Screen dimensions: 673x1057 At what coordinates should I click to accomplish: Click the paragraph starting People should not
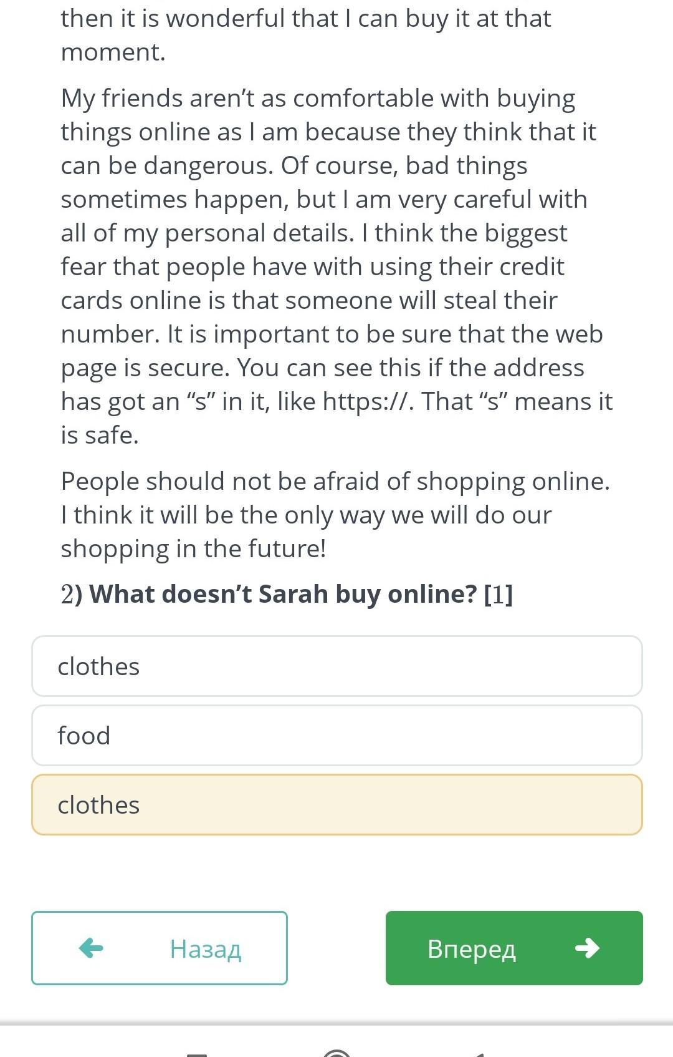click(335, 515)
